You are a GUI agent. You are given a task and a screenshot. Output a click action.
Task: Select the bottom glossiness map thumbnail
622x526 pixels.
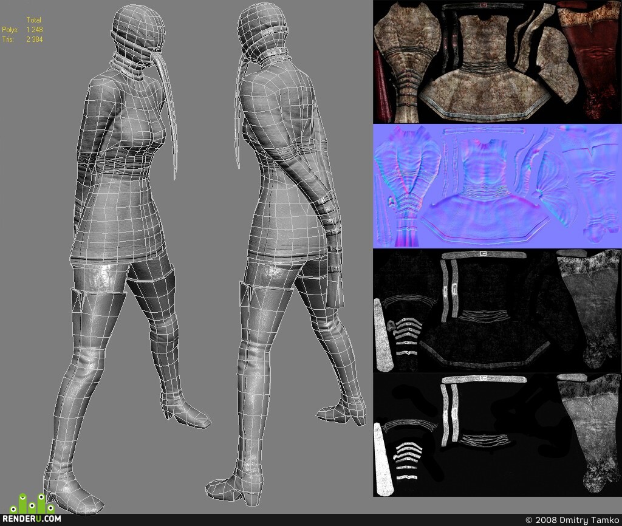coord(497,435)
